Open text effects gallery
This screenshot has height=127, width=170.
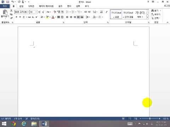(42, 17)
